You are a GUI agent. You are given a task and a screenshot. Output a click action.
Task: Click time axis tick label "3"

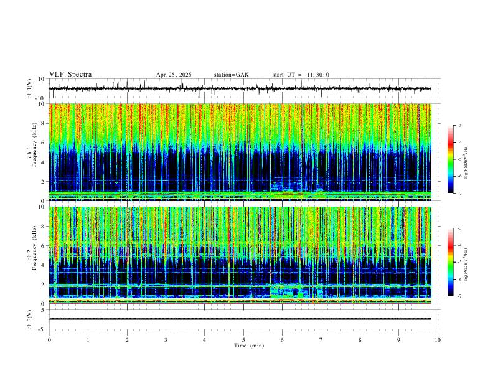(166, 340)
